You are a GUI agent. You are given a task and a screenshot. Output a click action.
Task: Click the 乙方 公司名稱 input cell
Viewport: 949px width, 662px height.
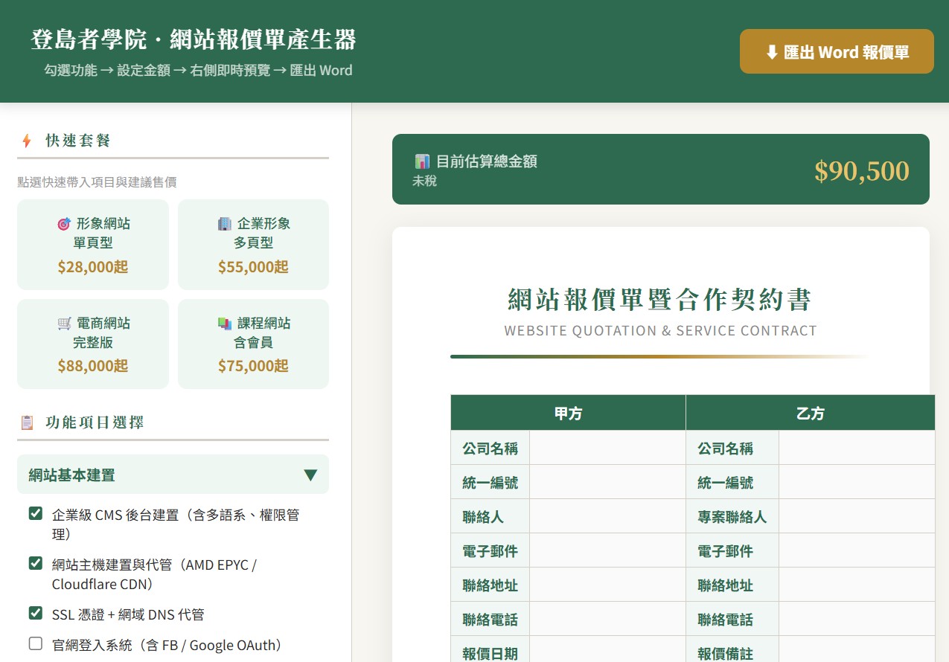[857, 448]
